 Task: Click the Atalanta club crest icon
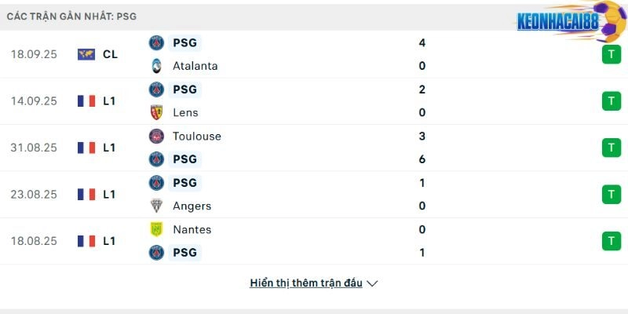coord(156,66)
